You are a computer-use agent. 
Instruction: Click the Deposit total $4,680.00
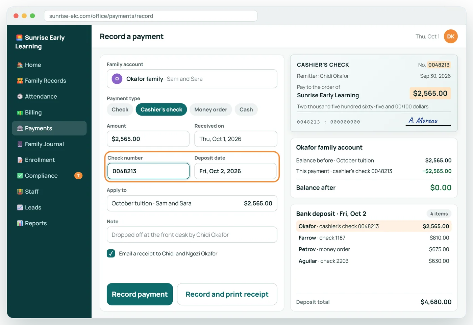click(436, 302)
